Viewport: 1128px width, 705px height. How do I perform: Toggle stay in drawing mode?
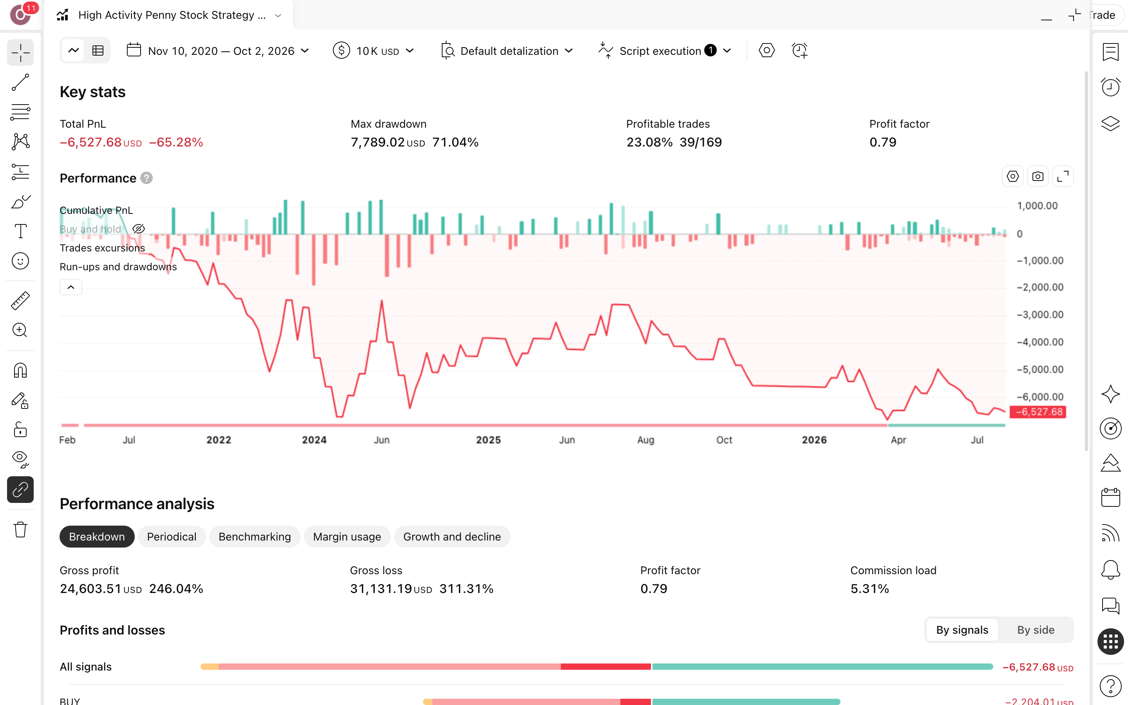coord(20,401)
